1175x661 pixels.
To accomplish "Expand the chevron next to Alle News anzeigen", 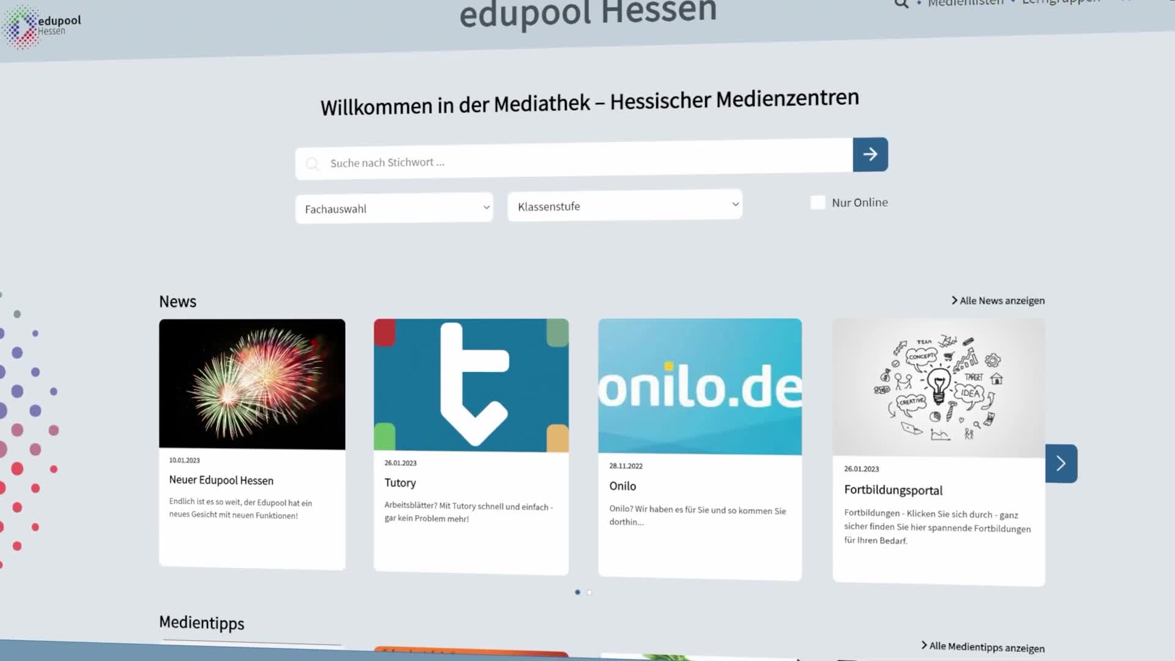I will tap(953, 300).
